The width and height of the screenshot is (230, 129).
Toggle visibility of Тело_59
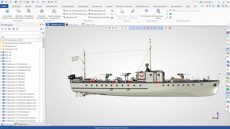[40, 55]
